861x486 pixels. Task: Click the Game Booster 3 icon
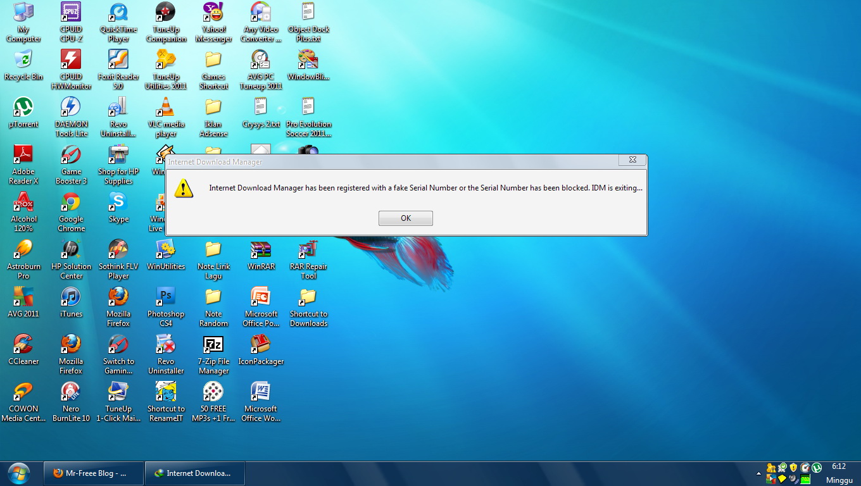(x=71, y=165)
